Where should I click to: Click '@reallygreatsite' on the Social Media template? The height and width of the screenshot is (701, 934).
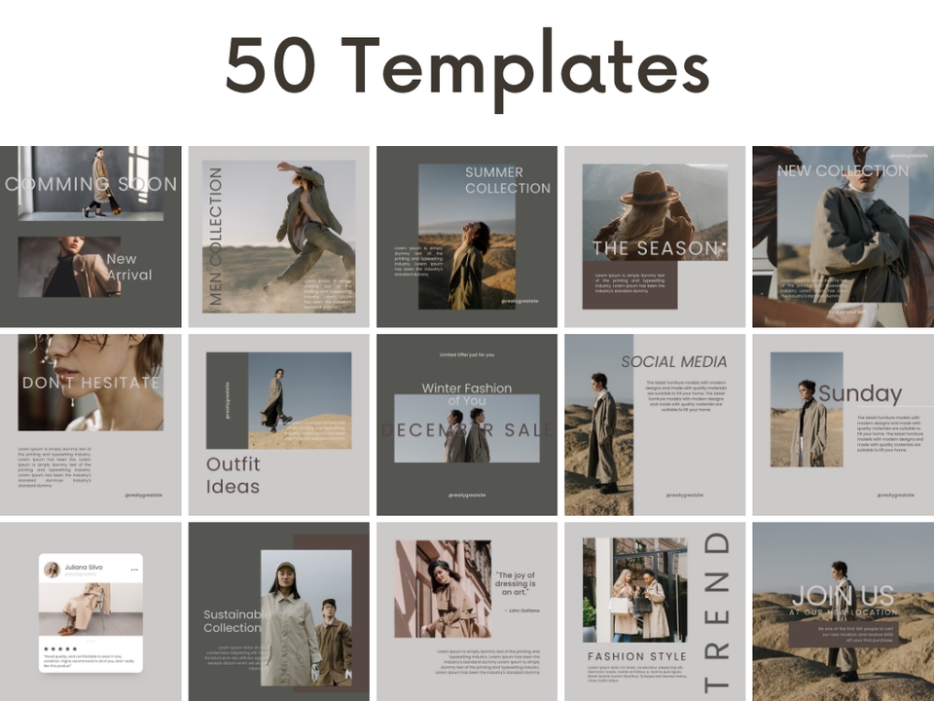tap(684, 495)
